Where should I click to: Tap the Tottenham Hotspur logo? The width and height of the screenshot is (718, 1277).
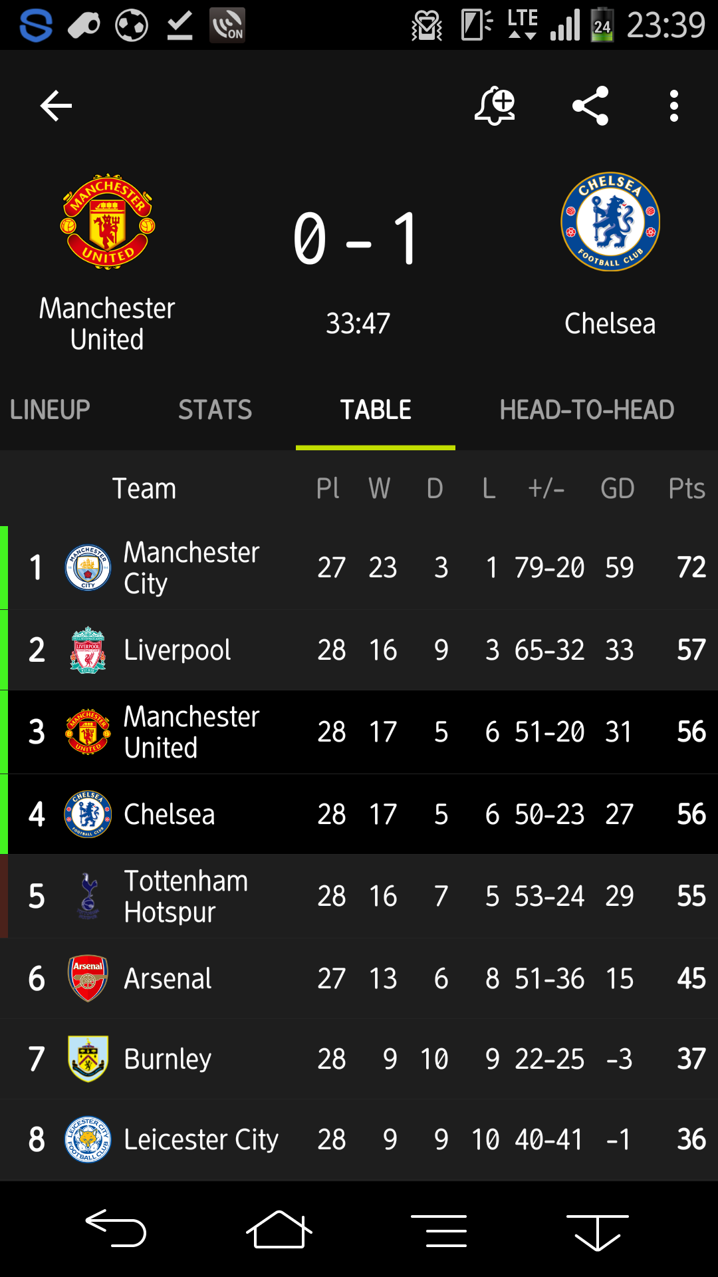tap(88, 896)
